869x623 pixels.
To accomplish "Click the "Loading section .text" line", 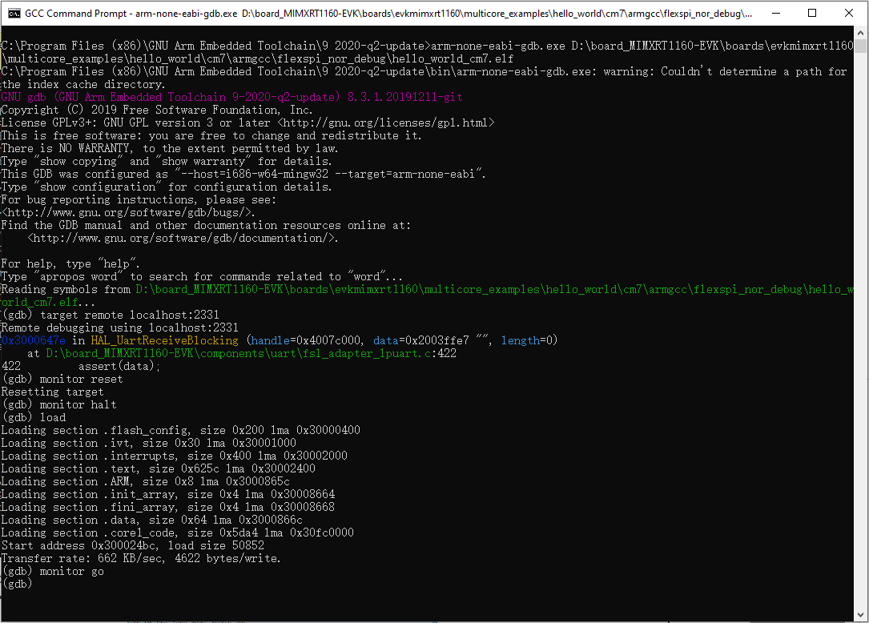I will [x=158, y=468].
